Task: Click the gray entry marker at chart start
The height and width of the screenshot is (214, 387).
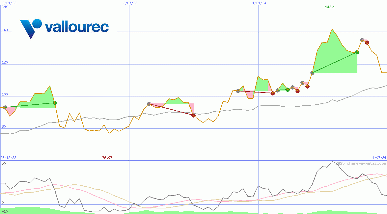Action: tap(5, 107)
